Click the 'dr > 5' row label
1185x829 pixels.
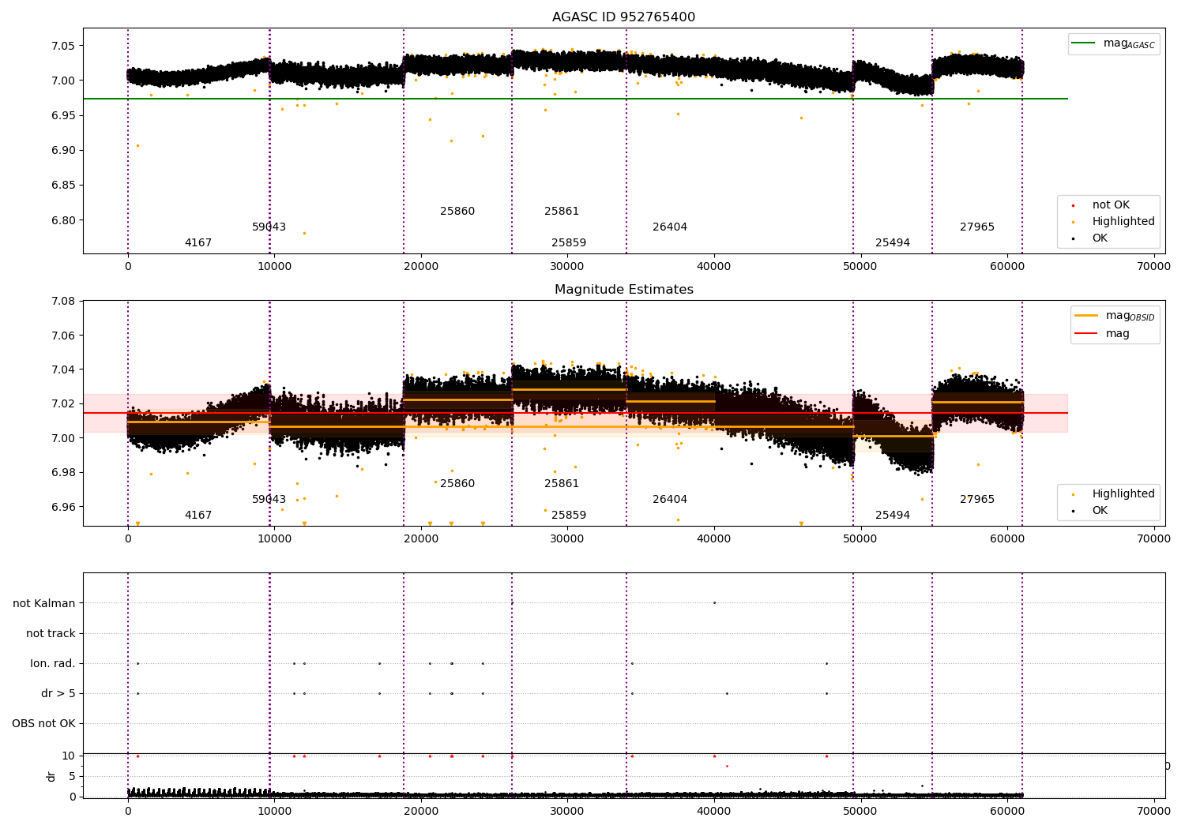[58, 693]
